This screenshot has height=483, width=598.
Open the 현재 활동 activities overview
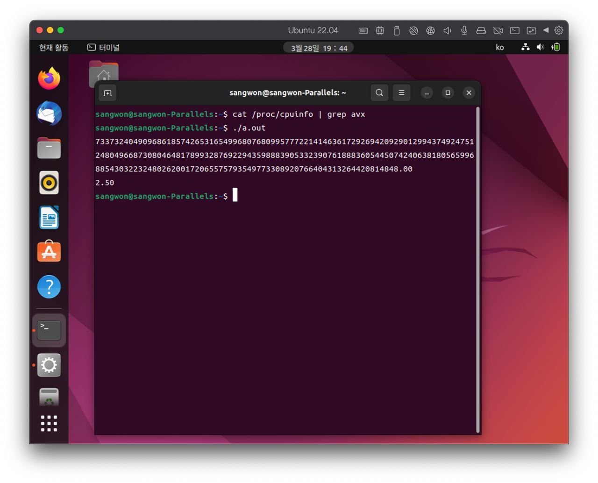(54, 47)
